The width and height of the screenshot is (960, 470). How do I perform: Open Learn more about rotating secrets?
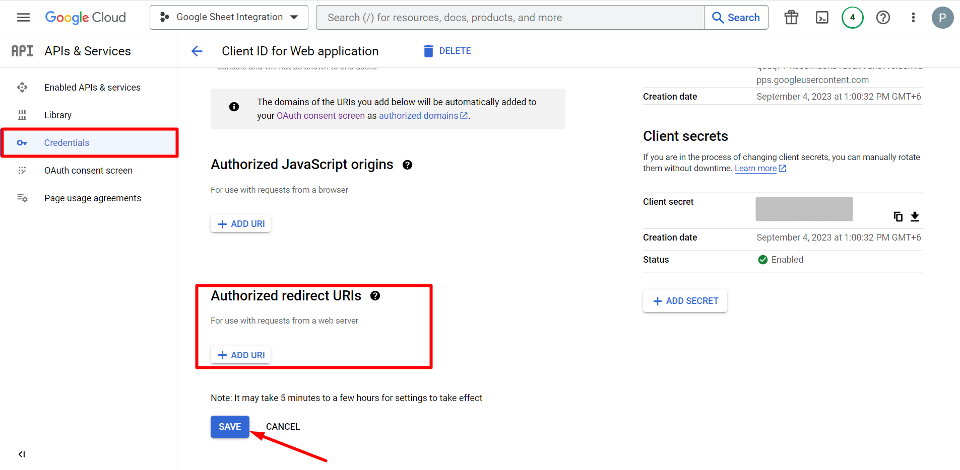(x=760, y=169)
